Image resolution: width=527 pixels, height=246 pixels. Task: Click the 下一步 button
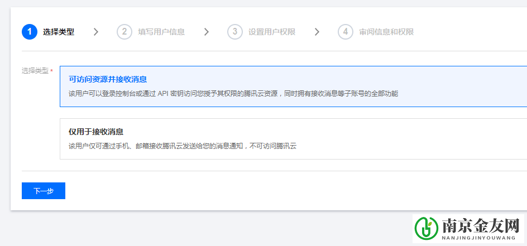click(x=44, y=191)
